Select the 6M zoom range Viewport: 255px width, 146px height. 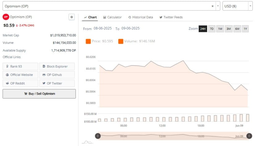click(237, 29)
